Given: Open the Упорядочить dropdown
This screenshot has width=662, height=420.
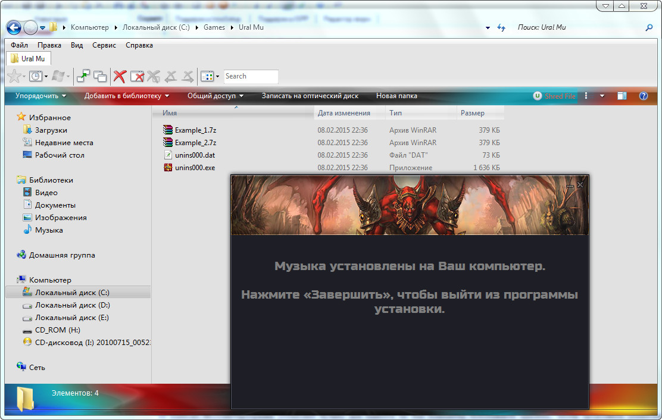Looking at the screenshot, I should pyautogui.click(x=40, y=96).
